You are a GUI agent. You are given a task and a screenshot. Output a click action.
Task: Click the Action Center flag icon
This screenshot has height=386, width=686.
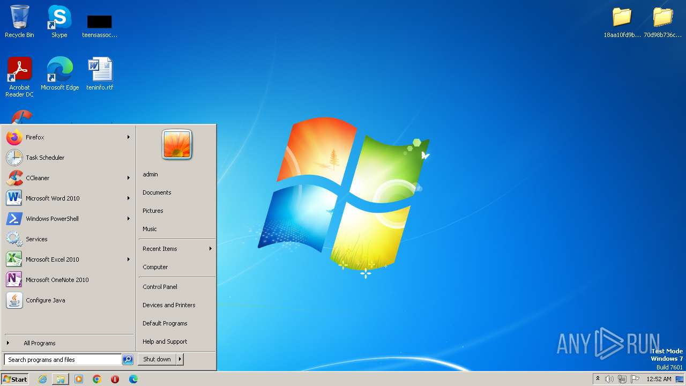coord(635,379)
